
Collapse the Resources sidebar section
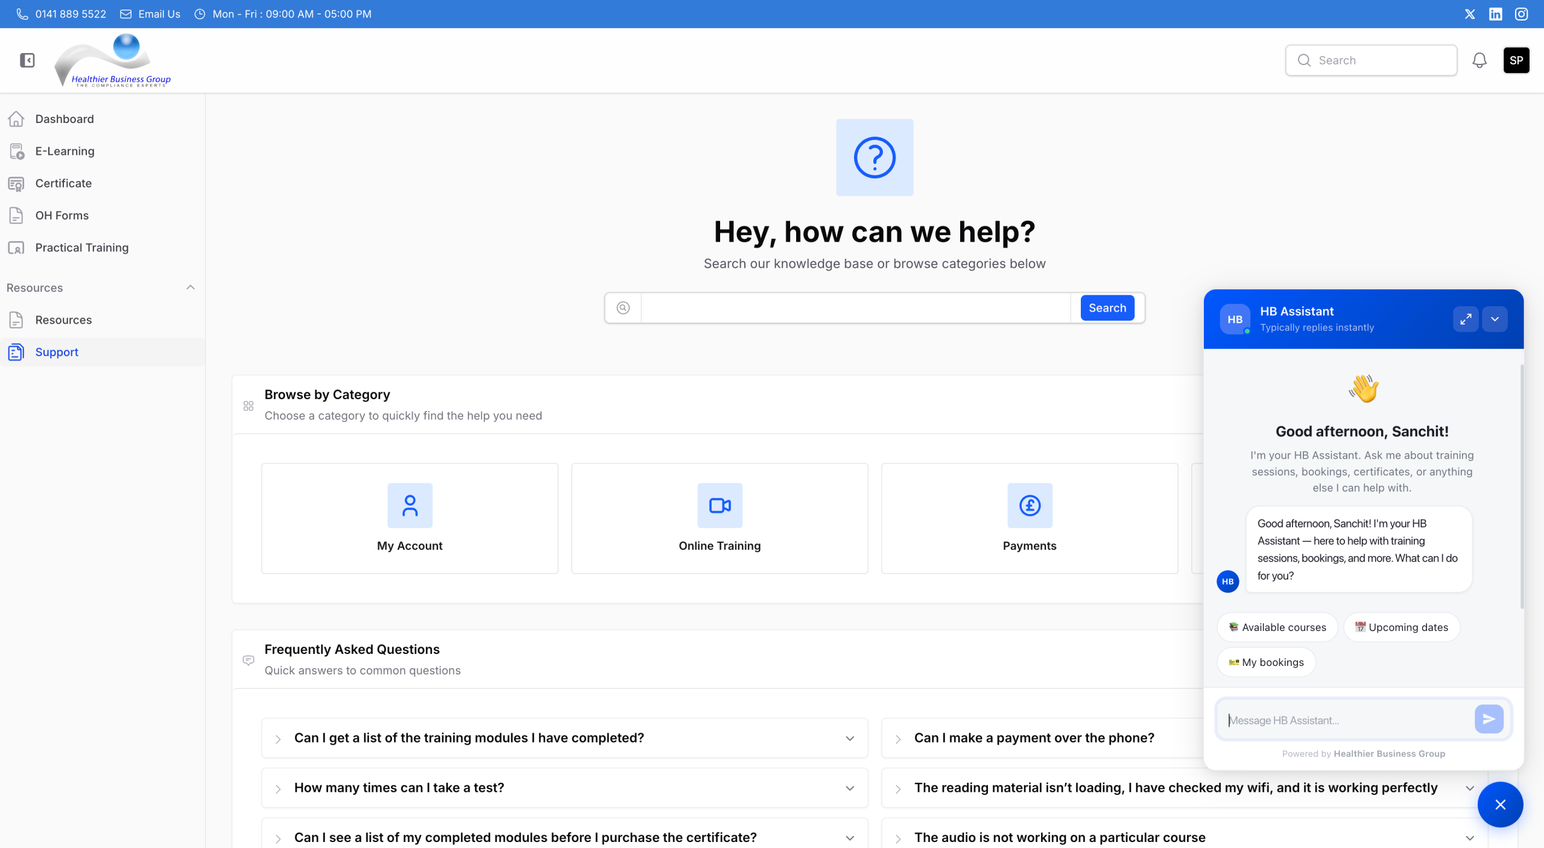[x=191, y=287]
